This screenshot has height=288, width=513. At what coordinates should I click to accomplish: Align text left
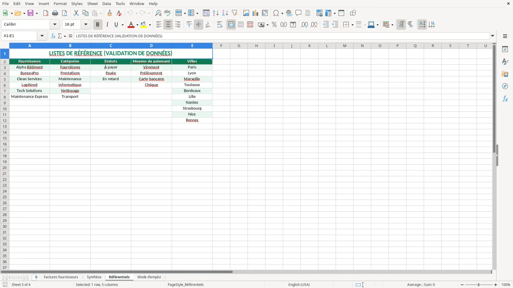coord(159,25)
